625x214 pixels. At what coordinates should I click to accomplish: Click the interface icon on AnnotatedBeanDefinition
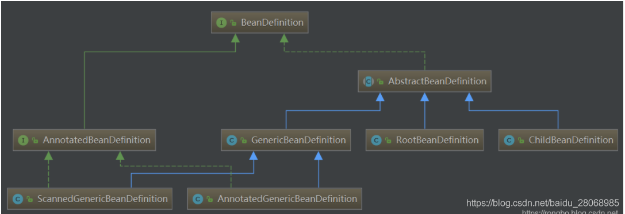23,140
